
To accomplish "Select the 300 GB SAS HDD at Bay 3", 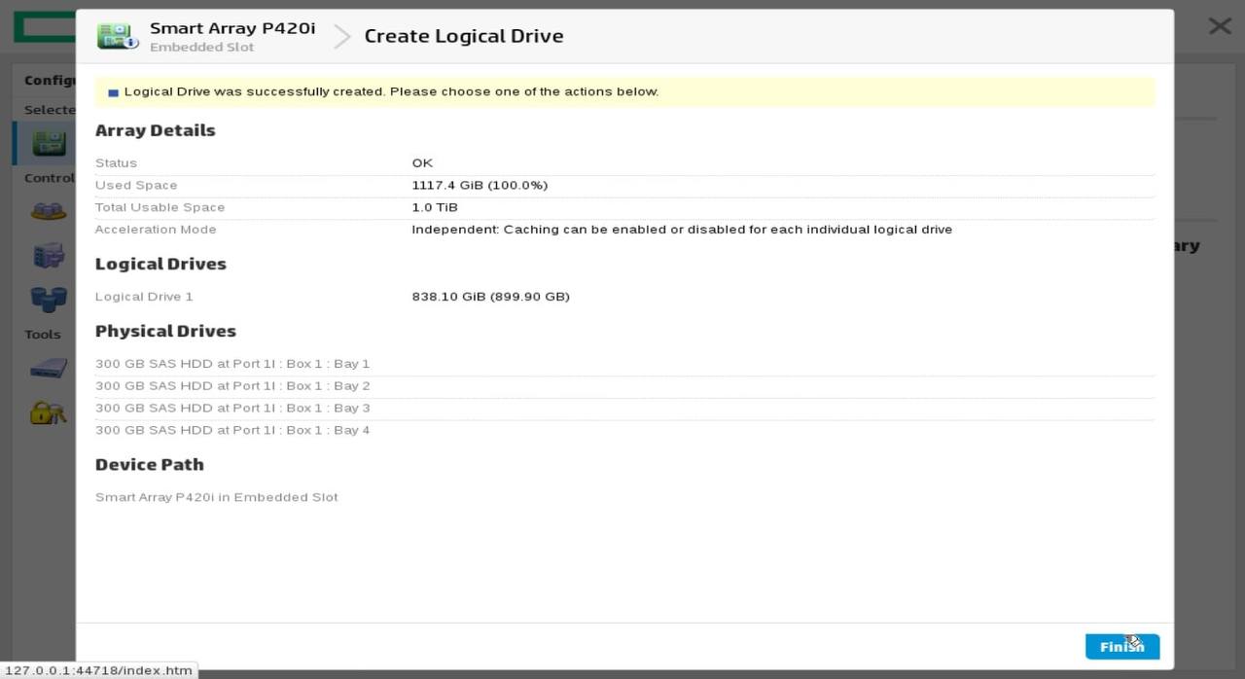I will coord(232,409).
